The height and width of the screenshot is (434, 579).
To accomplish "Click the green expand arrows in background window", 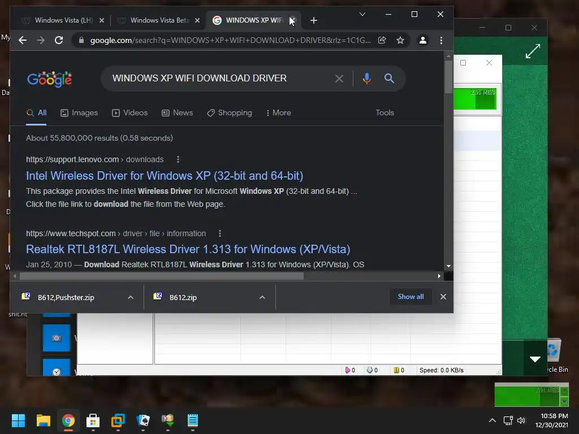I will pos(533,51).
